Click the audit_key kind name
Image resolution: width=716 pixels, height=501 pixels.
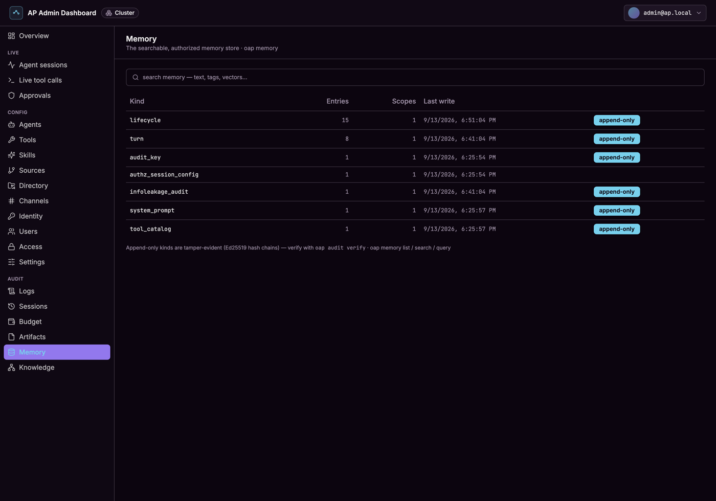click(145, 157)
